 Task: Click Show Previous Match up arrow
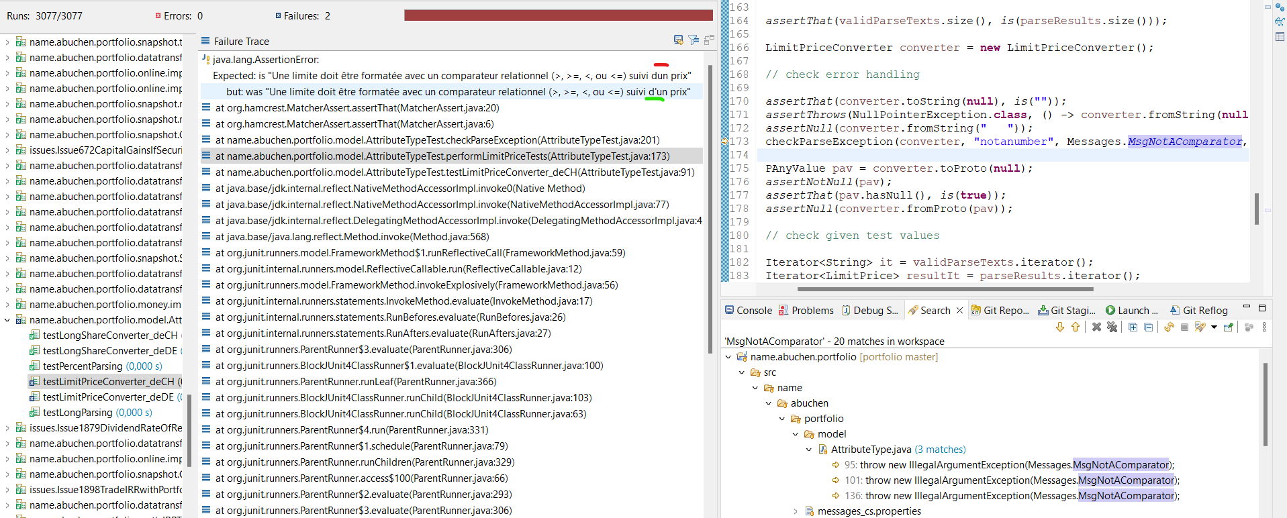(x=1076, y=327)
